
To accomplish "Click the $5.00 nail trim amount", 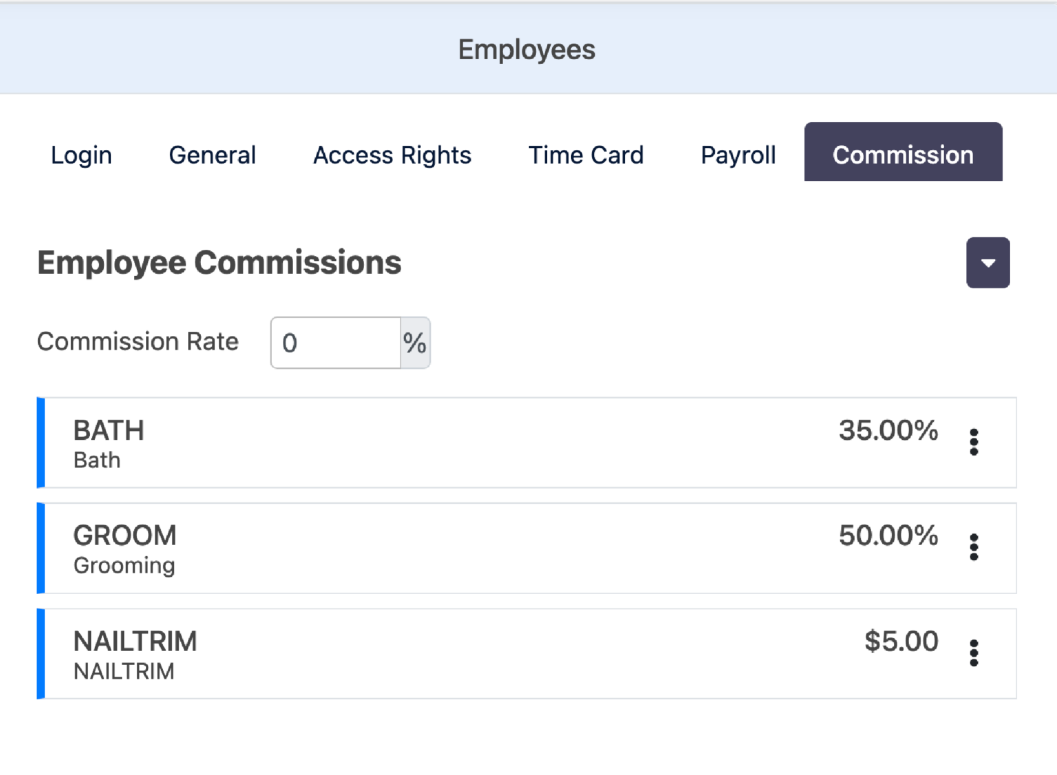I will coord(901,641).
